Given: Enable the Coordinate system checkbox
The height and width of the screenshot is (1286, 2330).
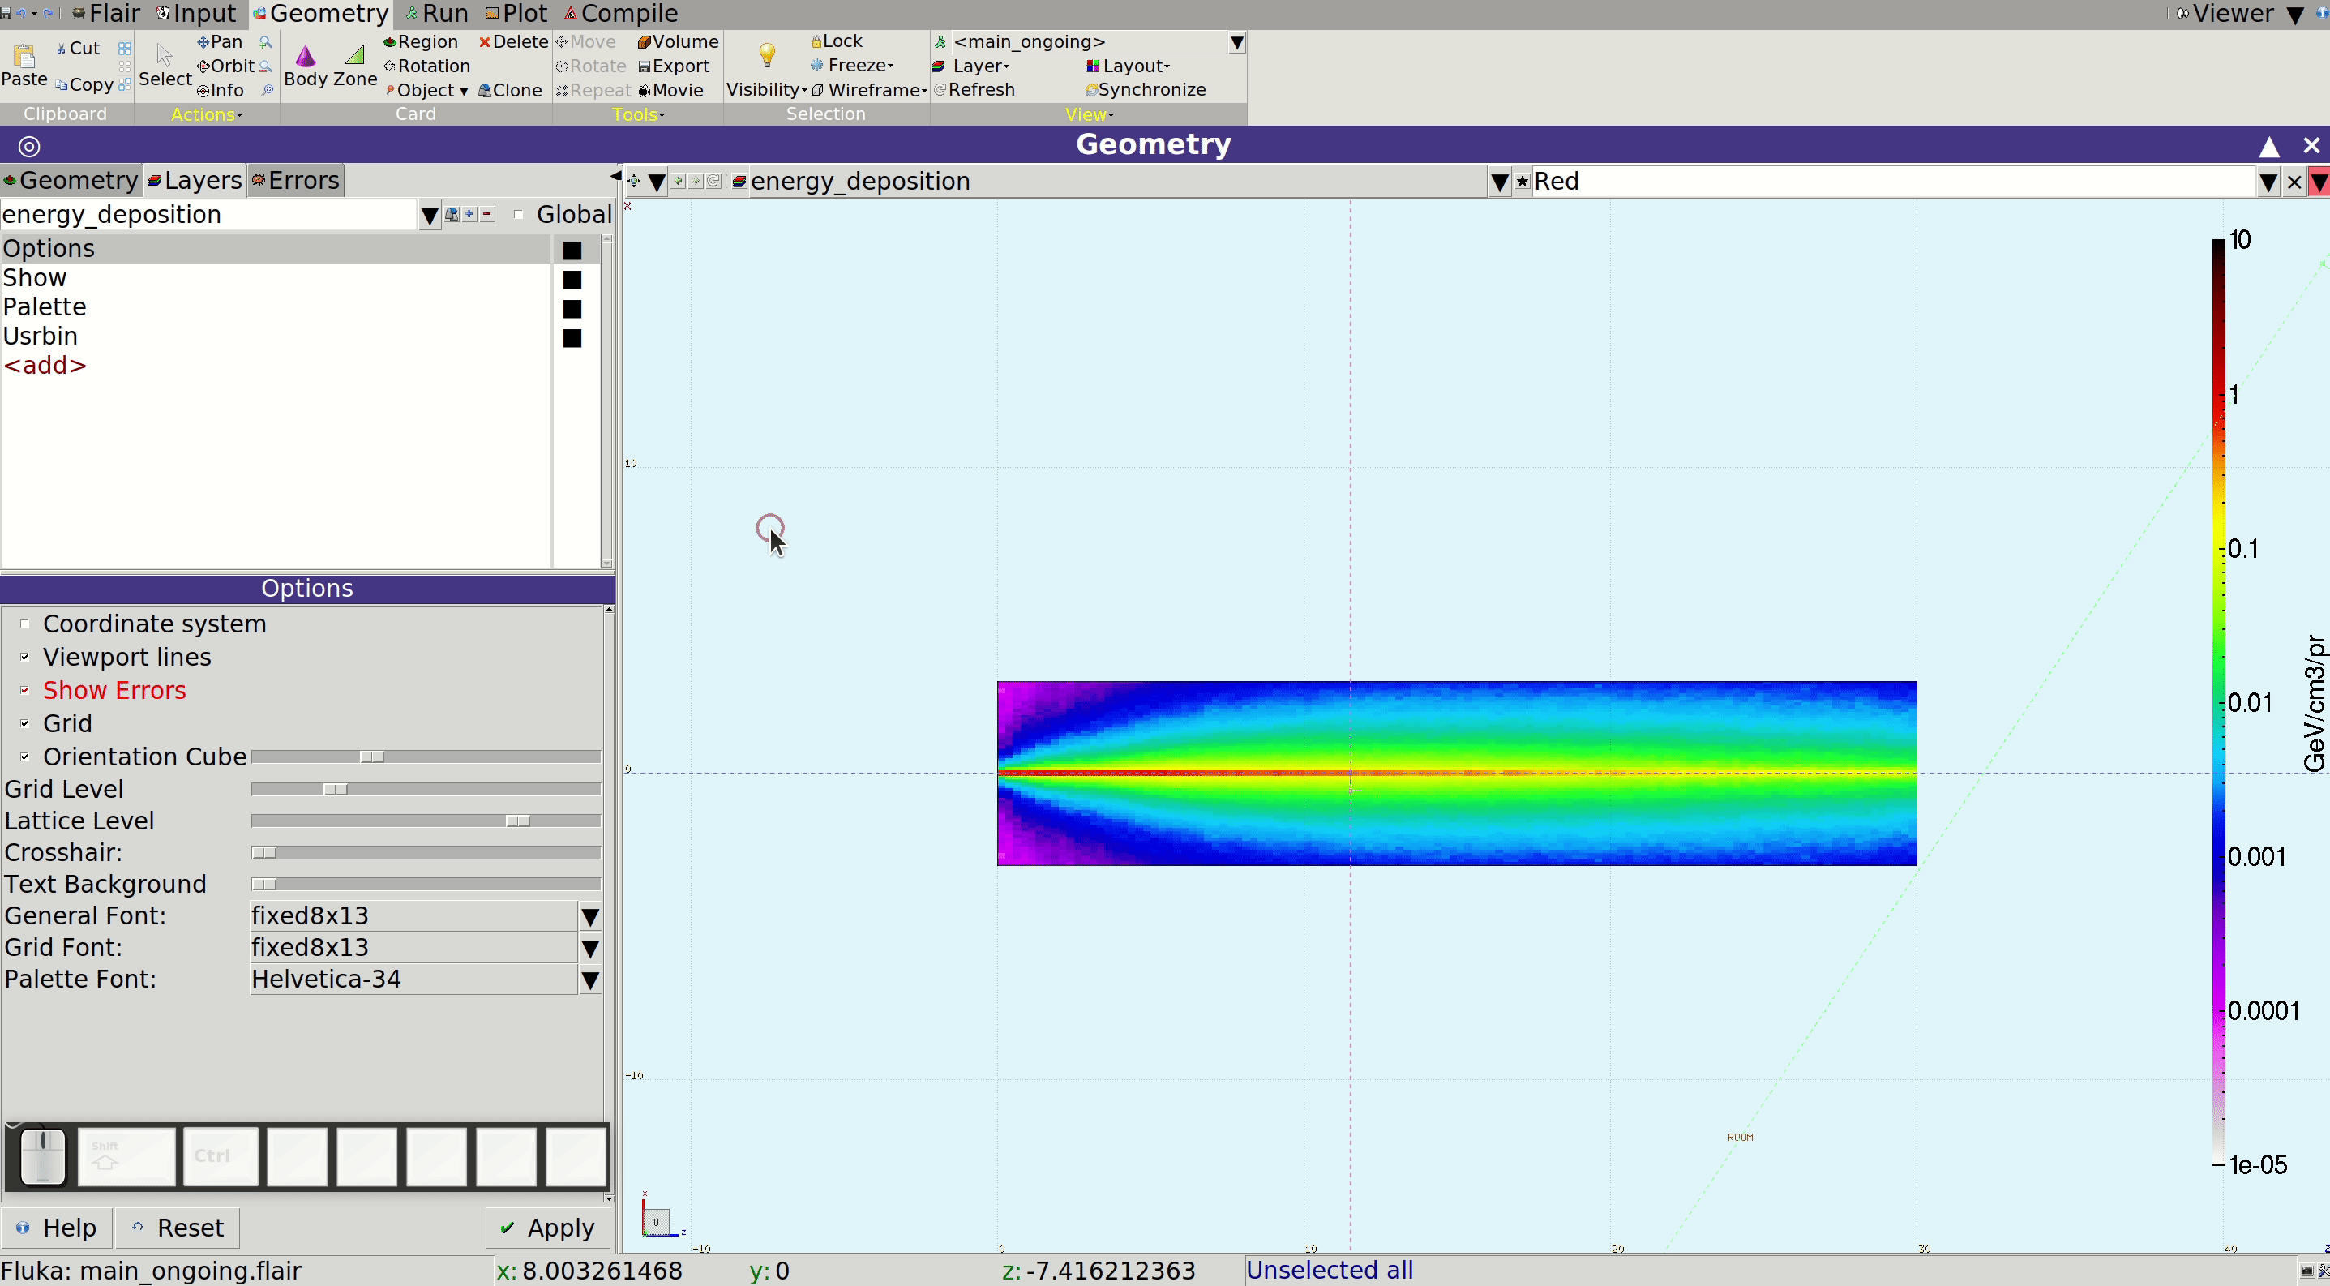Looking at the screenshot, I should coord(24,624).
